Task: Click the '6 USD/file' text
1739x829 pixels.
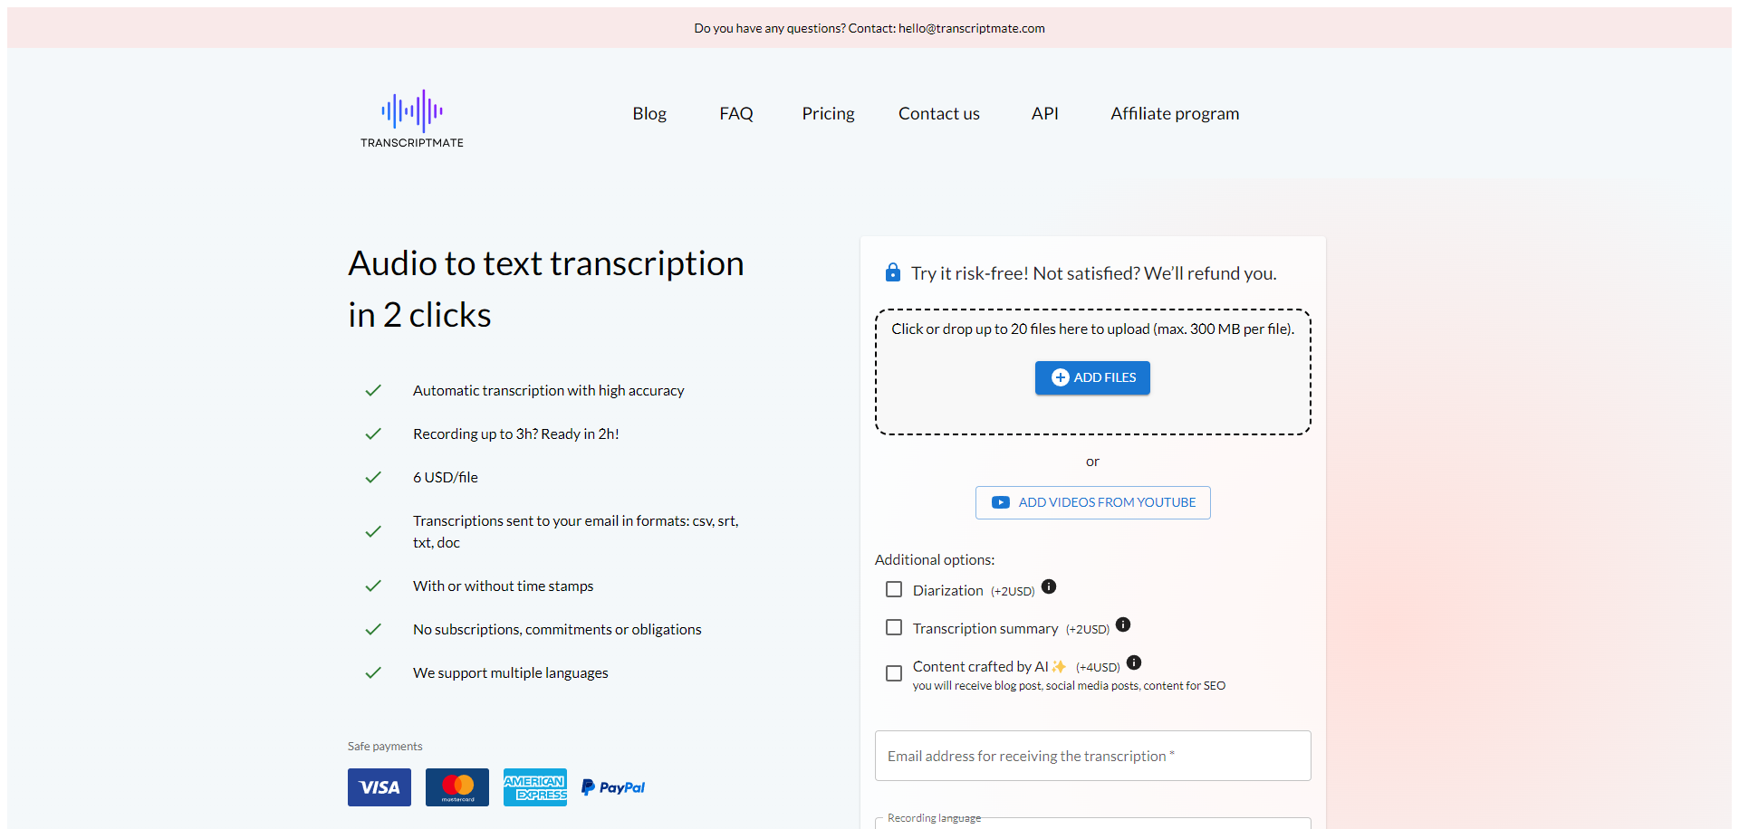Action: 446,477
